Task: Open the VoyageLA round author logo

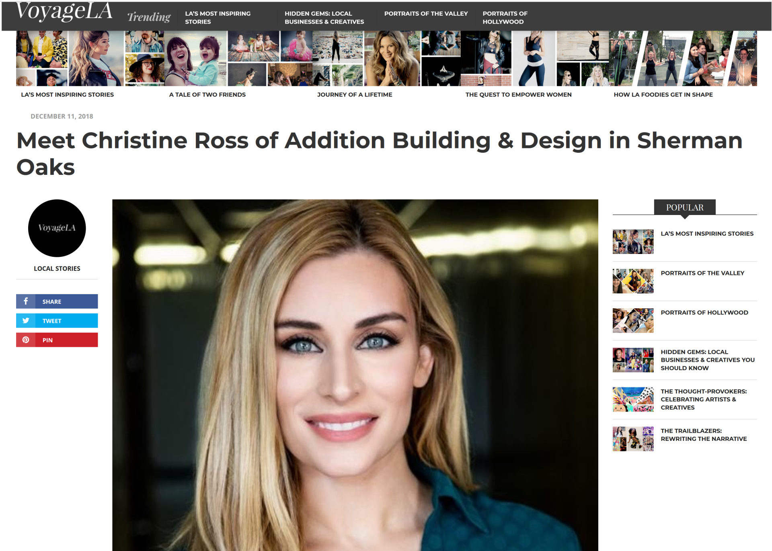Action: click(x=57, y=228)
